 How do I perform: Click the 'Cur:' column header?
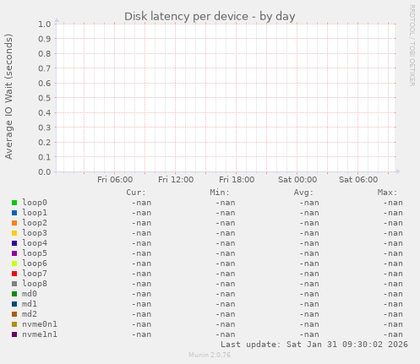click(136, 193)
